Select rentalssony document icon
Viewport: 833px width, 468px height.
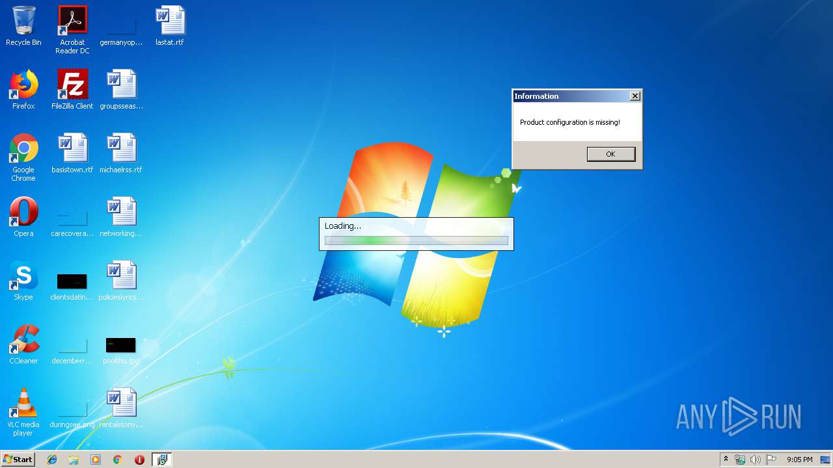121,408
